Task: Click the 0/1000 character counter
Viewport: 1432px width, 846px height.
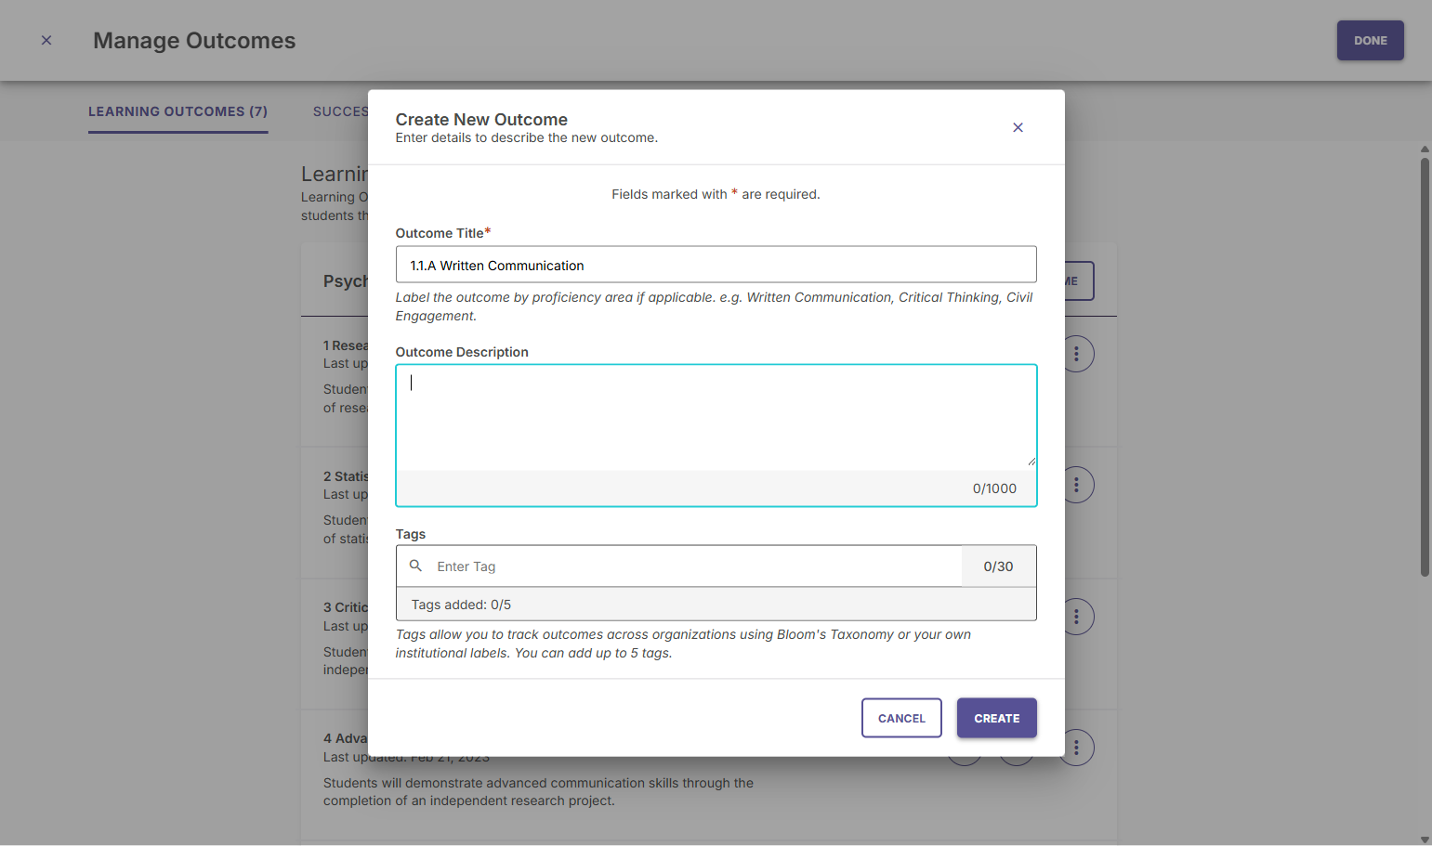Action: (x=994, y=488)
